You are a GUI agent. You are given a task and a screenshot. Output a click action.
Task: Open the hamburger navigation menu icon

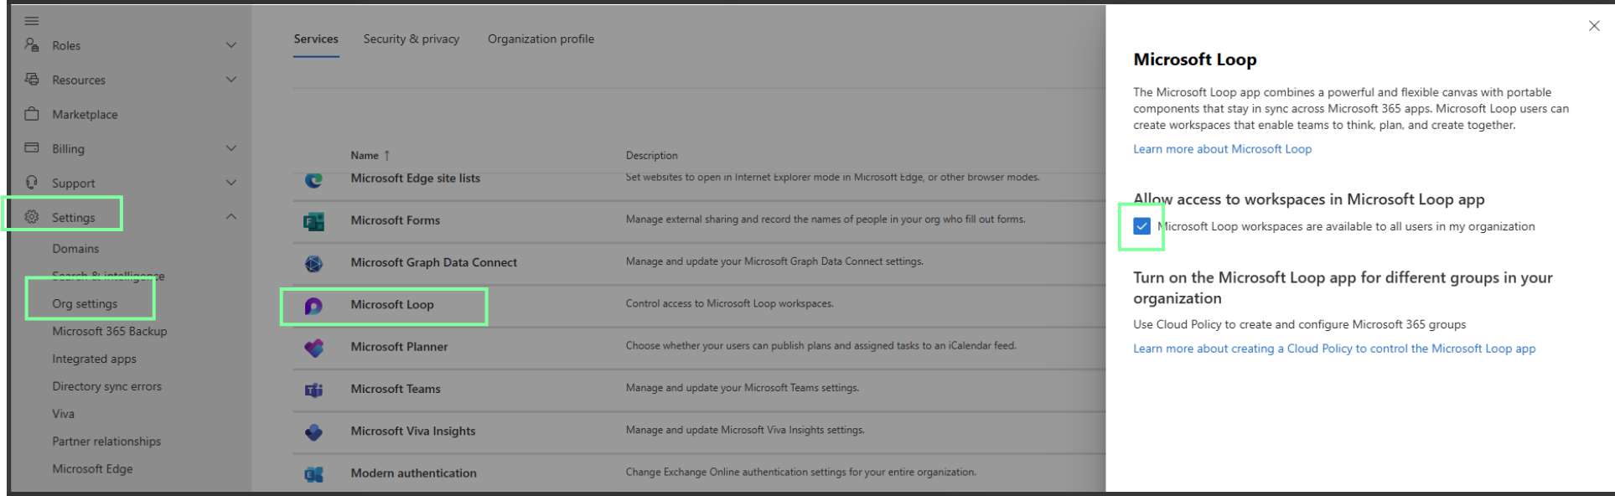[32, 21]
